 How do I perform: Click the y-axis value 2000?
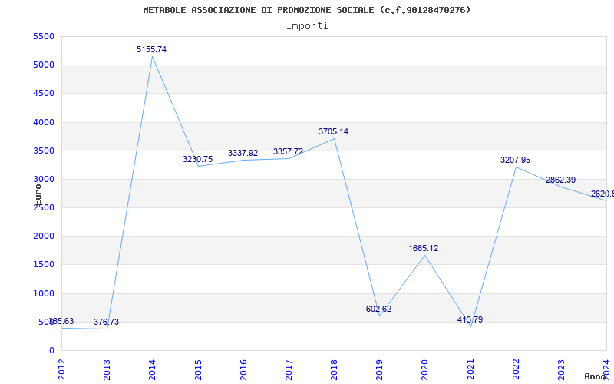pyautogui.click(x=44, y=237)
